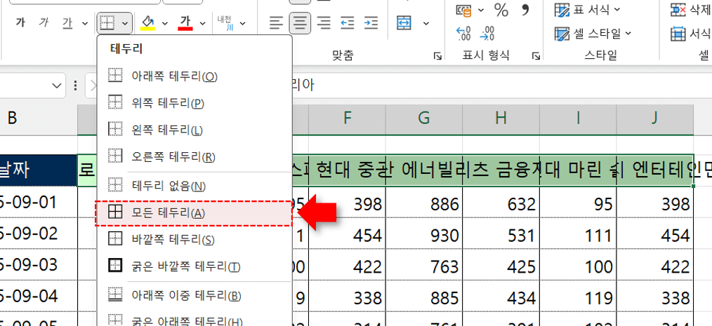Click cell with value 434
The height and width of the screenshot is (326, 712).
coord(501,297)
